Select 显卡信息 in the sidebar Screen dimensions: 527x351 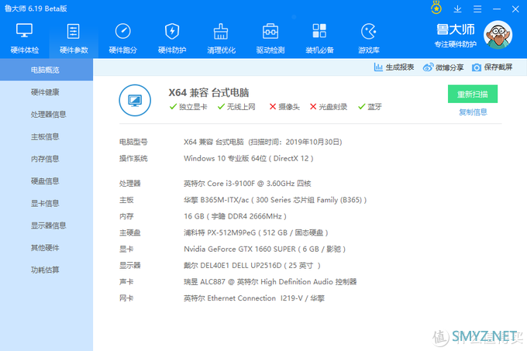tap(46, 203)
